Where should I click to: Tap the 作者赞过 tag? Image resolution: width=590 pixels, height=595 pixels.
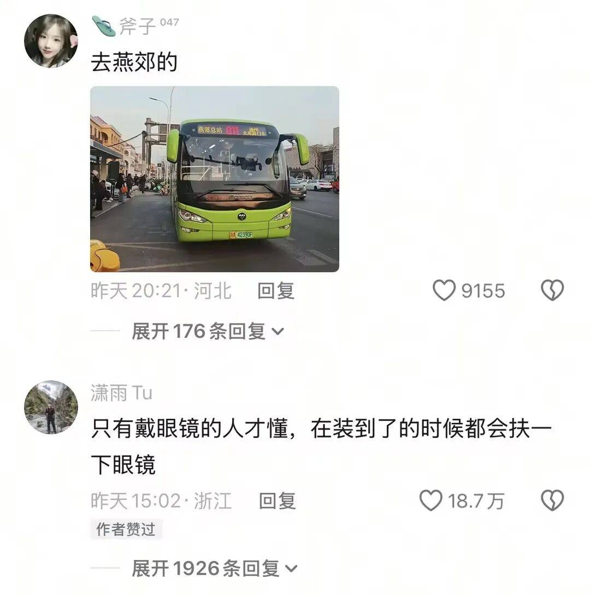(x=126, y=529)
